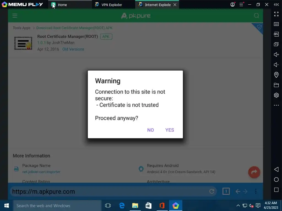Go back with browser left arrow
This screenshot has width=282, height=211.
(238, 191)
